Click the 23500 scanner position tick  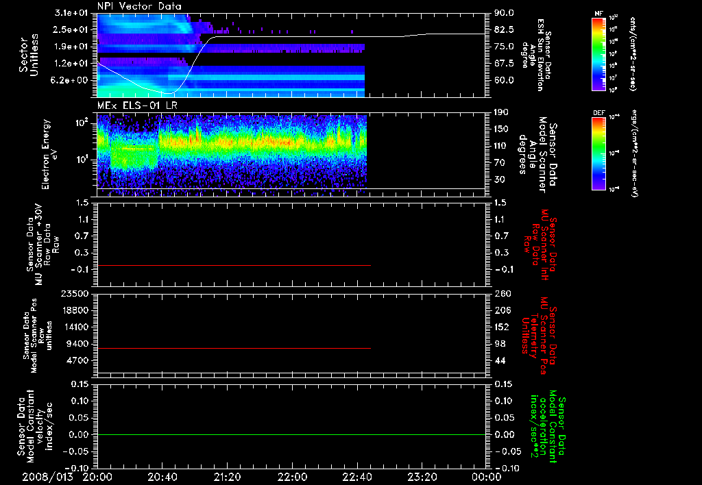coord(76,293)
